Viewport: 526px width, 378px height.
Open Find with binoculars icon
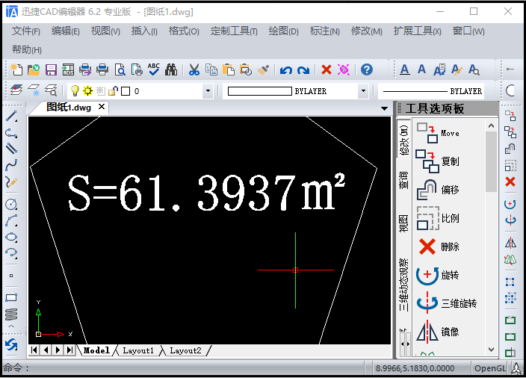[171, 69]
